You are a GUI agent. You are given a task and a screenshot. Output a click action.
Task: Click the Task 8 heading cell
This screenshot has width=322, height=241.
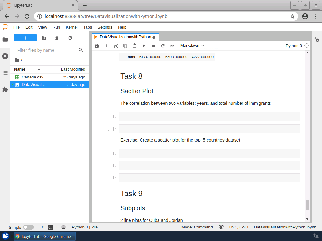click(x=131, y=76)
